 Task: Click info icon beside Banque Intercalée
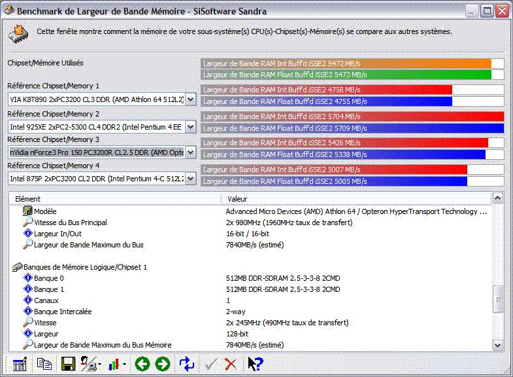point(28,311)
